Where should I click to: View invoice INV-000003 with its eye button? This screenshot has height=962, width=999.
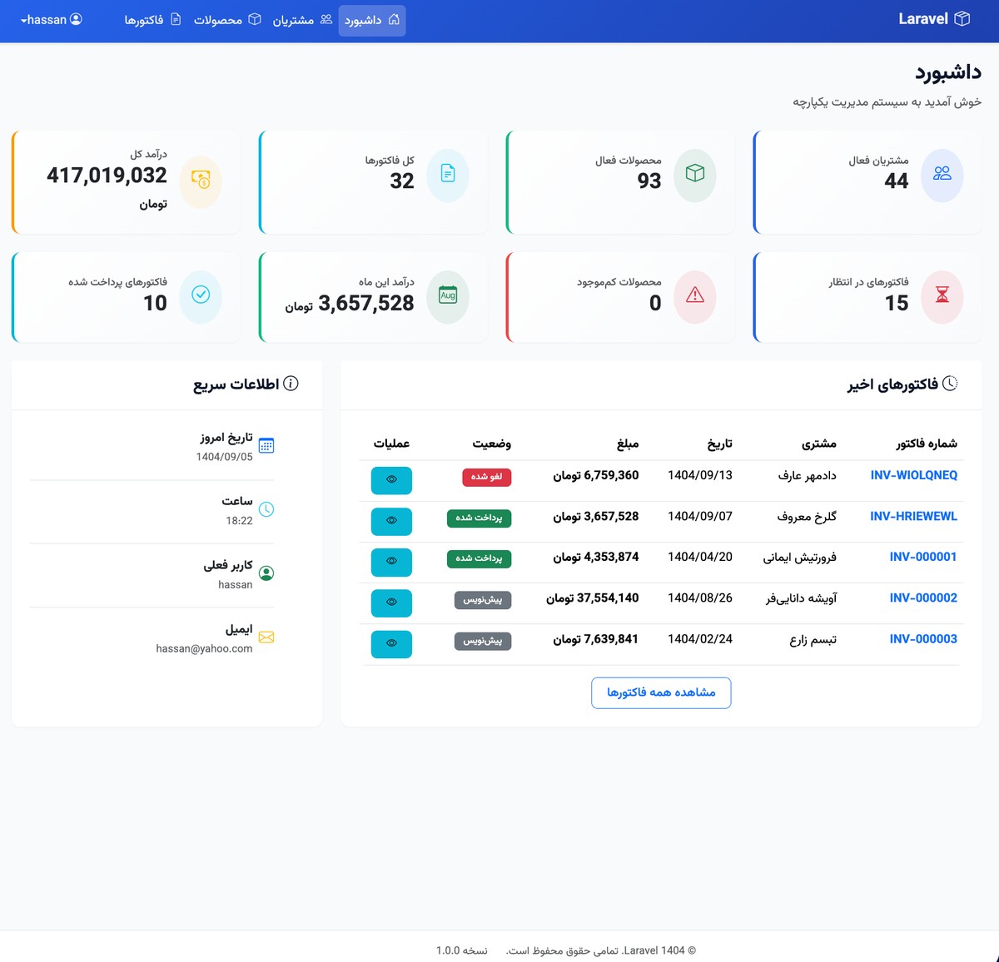tap(391, 643)
